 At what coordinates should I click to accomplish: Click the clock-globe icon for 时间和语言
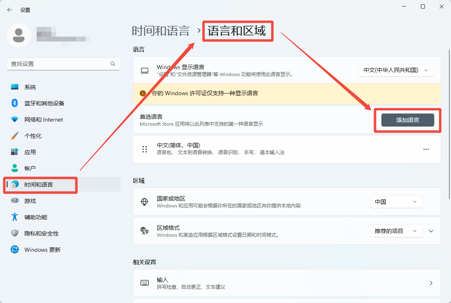14,184
